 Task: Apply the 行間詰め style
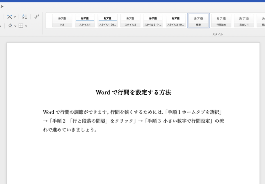tap(221, 21)
